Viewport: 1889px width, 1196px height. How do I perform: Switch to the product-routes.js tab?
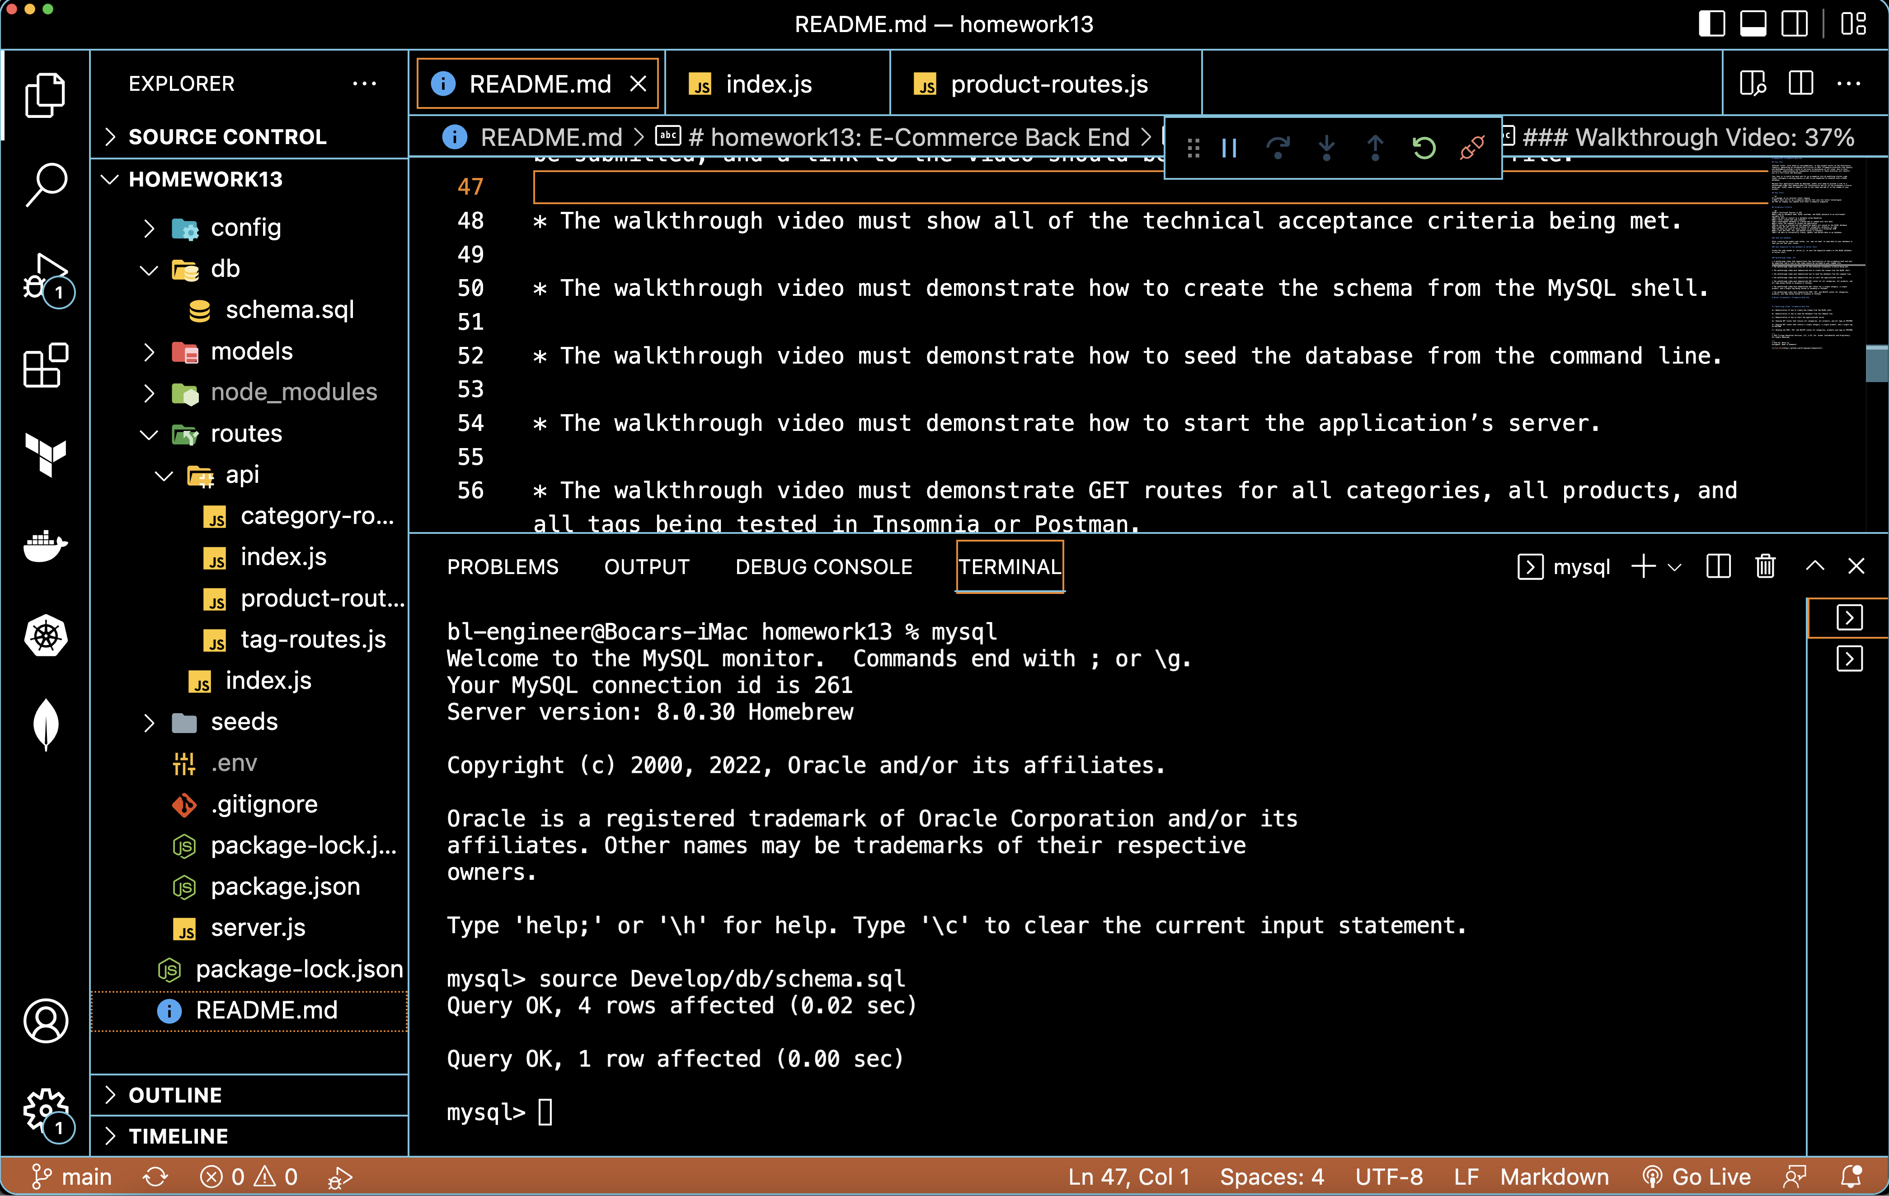pos(1046,84)
